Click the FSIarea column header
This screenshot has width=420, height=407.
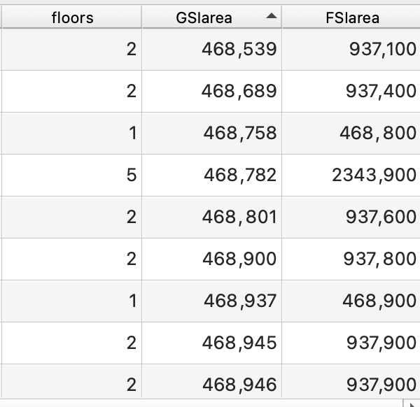pyautogui.click(x=352, y=17)
